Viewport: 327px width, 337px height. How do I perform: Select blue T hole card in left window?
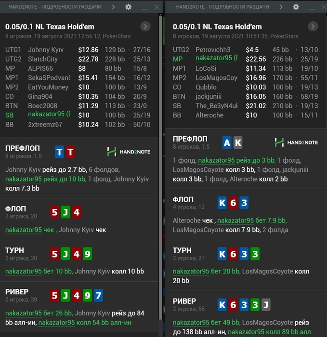[x=59, y=152]
